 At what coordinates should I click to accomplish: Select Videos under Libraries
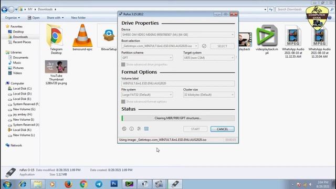click(17, 73)
